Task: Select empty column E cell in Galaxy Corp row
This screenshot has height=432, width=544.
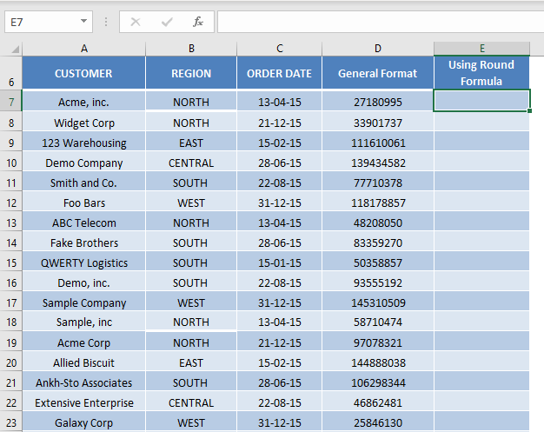Action: [x=481, y=422]
